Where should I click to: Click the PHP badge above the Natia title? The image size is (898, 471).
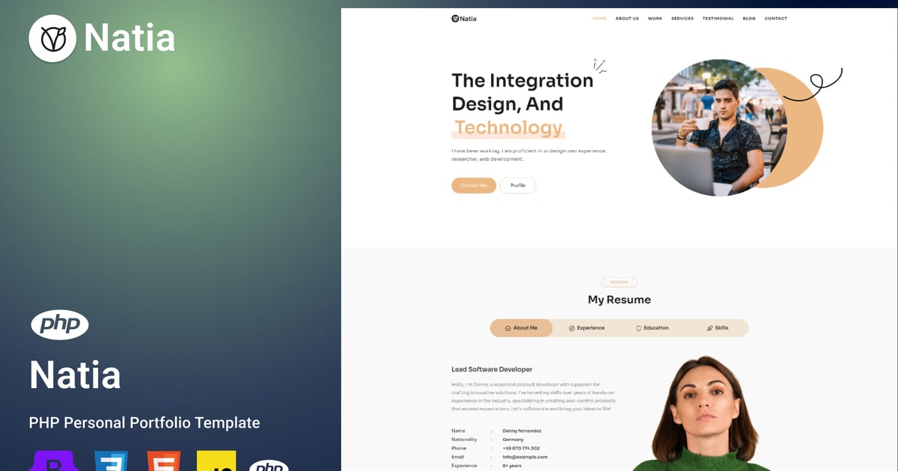click(x=60, y=324)
